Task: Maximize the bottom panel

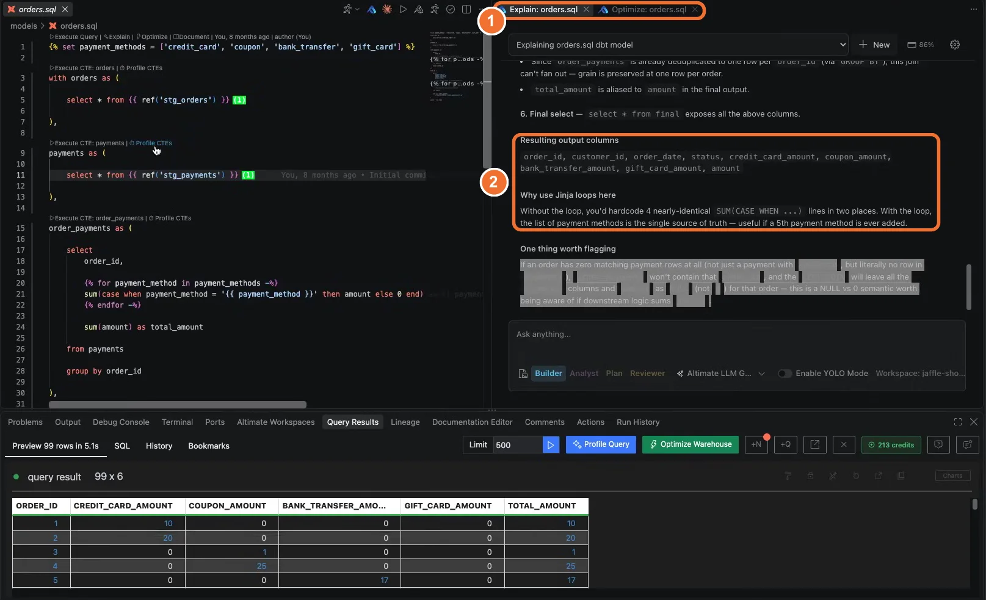Action: point(957,422)
